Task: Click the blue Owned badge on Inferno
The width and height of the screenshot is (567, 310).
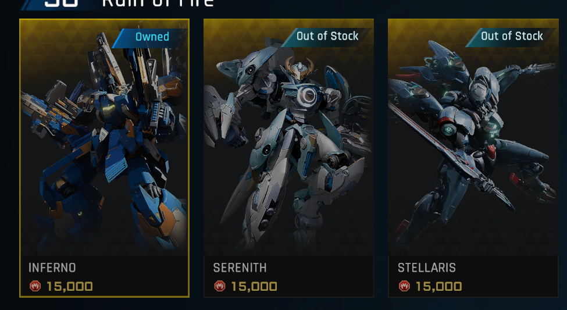Action: [x=149, y=37]
